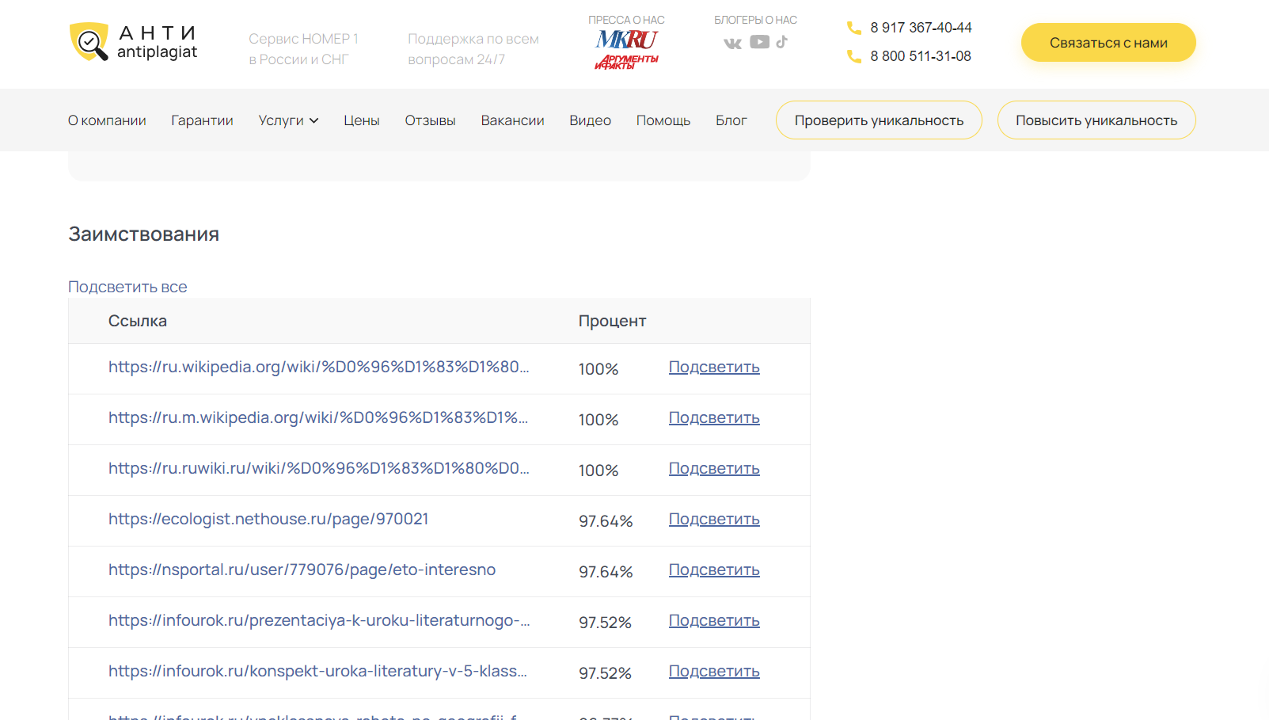
Task: Open the Блог menu item
Action: click(731, 120)
